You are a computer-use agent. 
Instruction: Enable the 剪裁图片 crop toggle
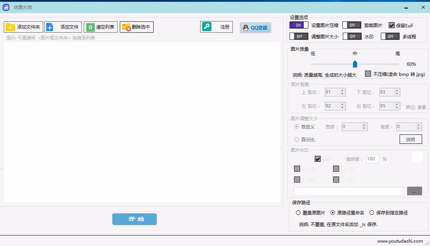[352, 25]
